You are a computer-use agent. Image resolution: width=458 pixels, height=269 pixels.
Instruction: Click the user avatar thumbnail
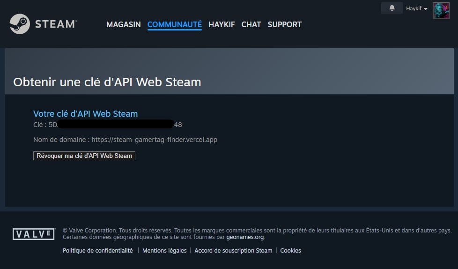point(441,11)
